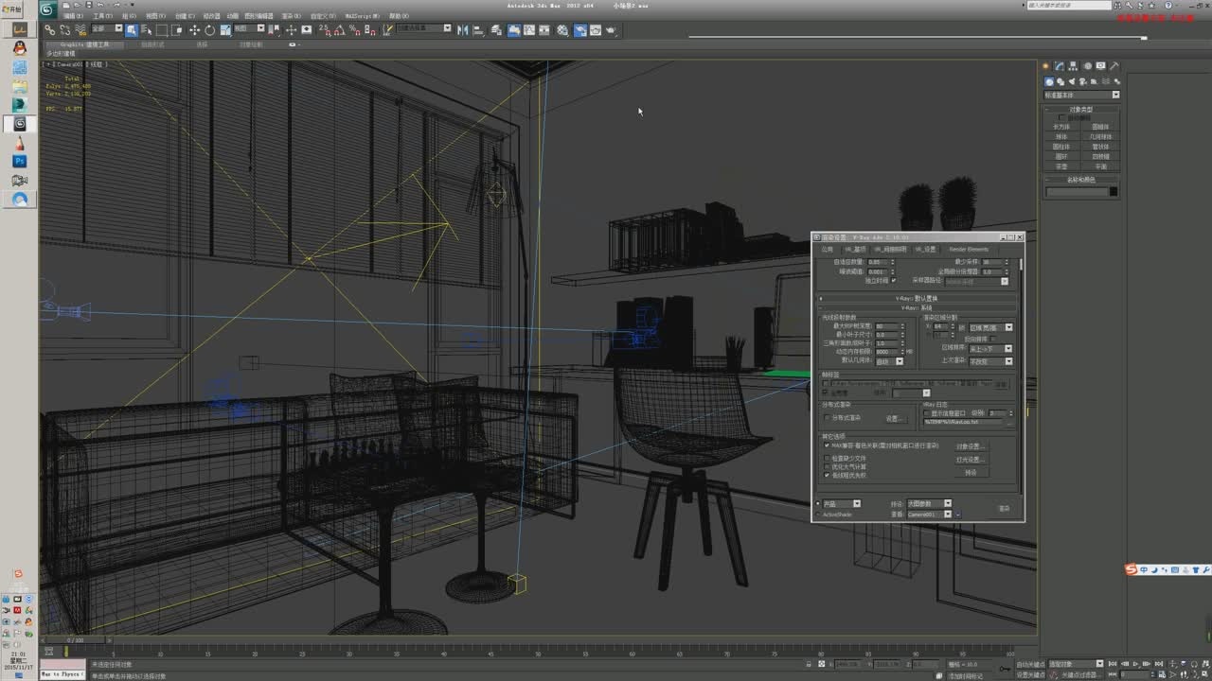Switch to the Render Elements tab
The height and width of the screenshot is (681, 1212).
[969, 250]
